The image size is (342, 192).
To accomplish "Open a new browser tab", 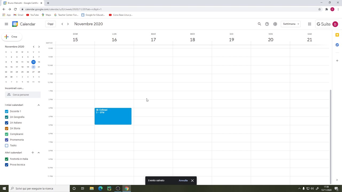I will point(48,3).
